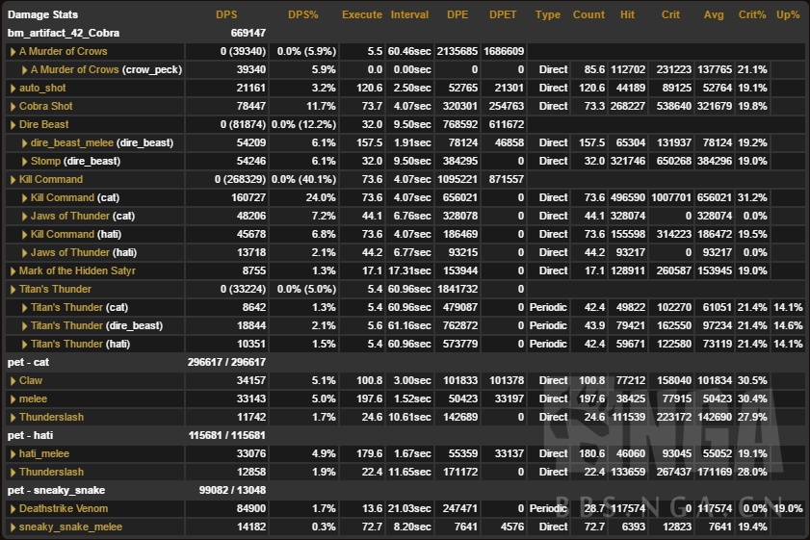Sort by the Interval column header
The width and height of the screenshot is (810, 540).
409,14
